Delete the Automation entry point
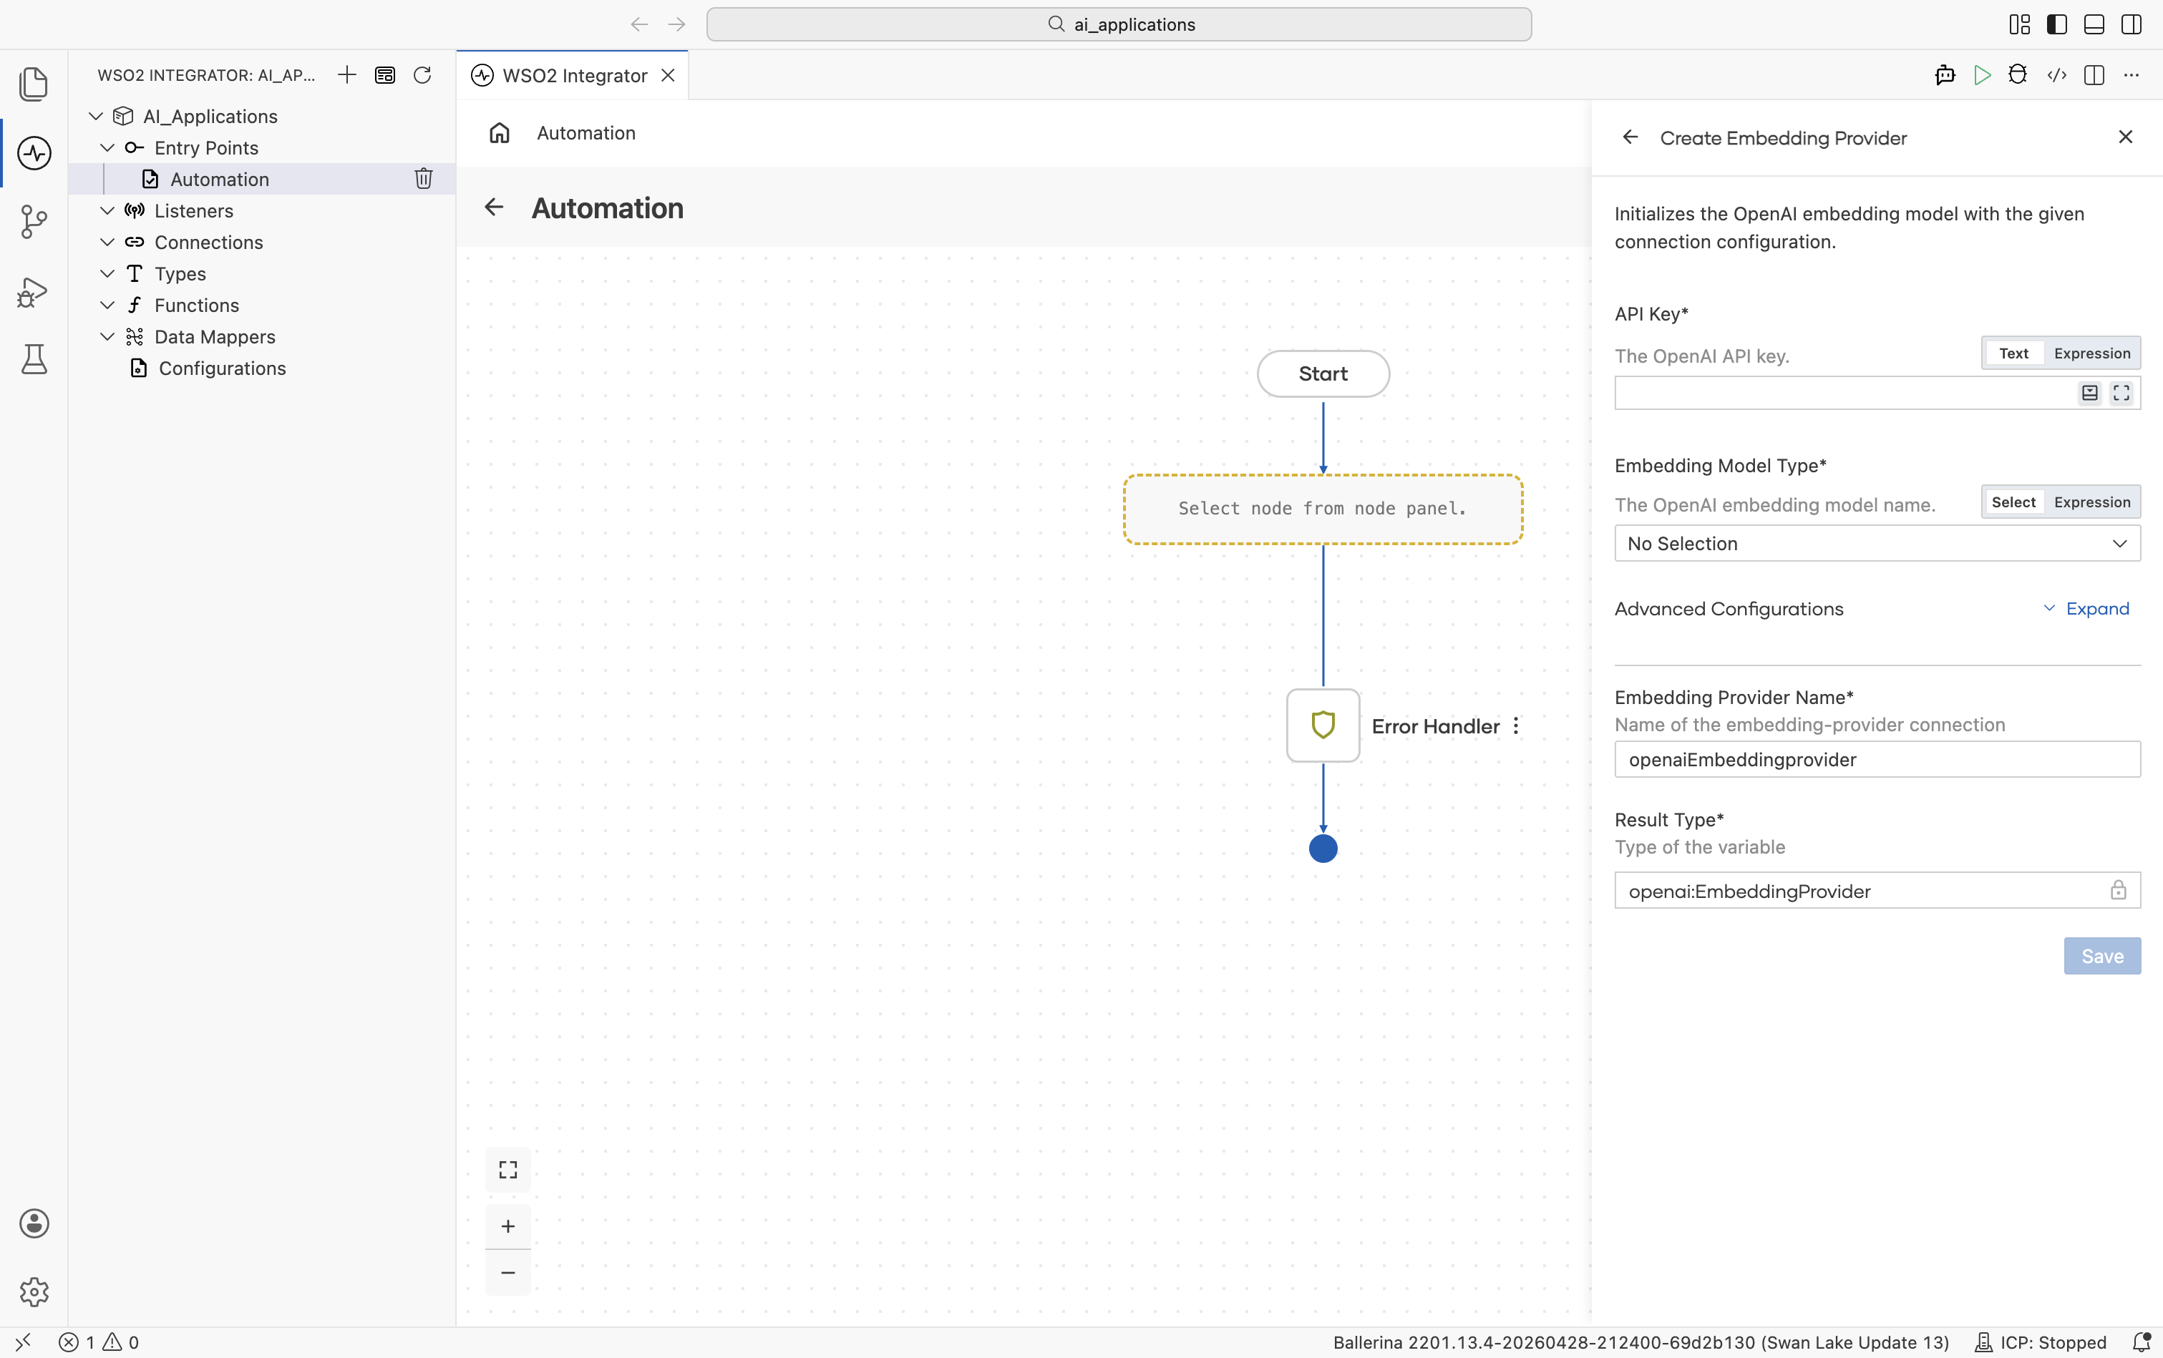 pos(423,179)
